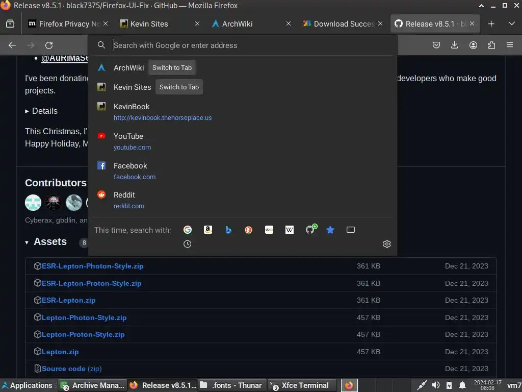Viewport: 522px width, 392px height.
Task: Open search settings gear in urlbar
Action: tap(386, 244)
